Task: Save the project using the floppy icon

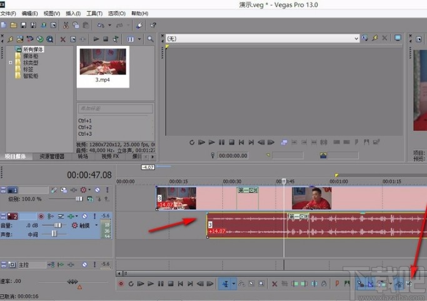Action: click(23, 26)
